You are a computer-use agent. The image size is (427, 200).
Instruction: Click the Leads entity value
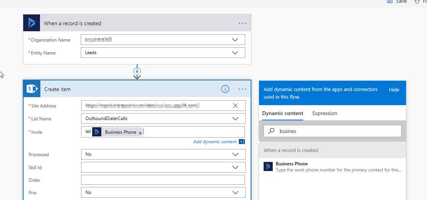[x=91, y=53]
